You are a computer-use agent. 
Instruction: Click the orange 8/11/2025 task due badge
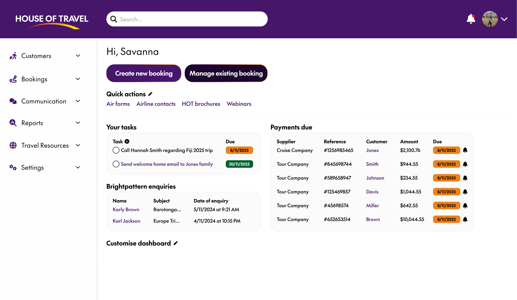click(239, 150)
